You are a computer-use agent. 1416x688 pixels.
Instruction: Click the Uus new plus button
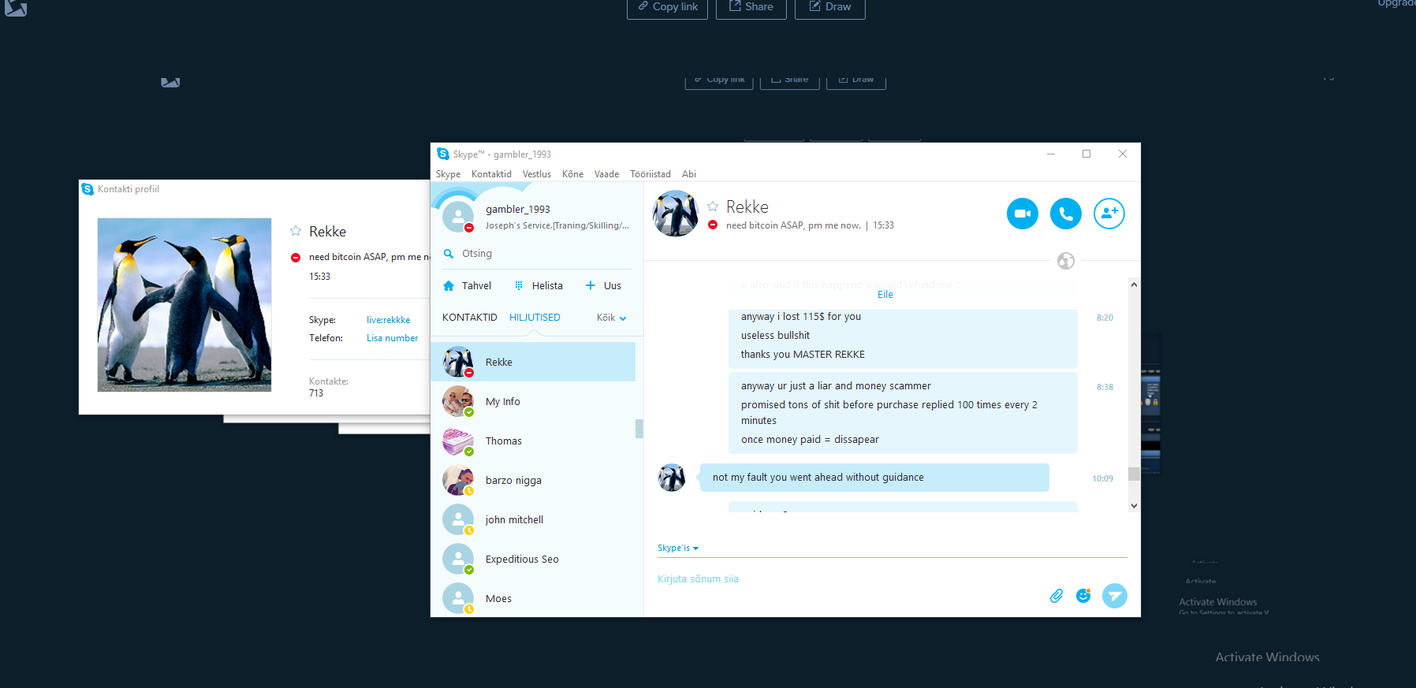603,286
